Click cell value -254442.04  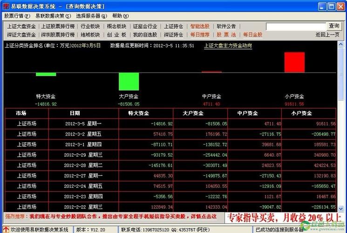[x=215, y=155]
